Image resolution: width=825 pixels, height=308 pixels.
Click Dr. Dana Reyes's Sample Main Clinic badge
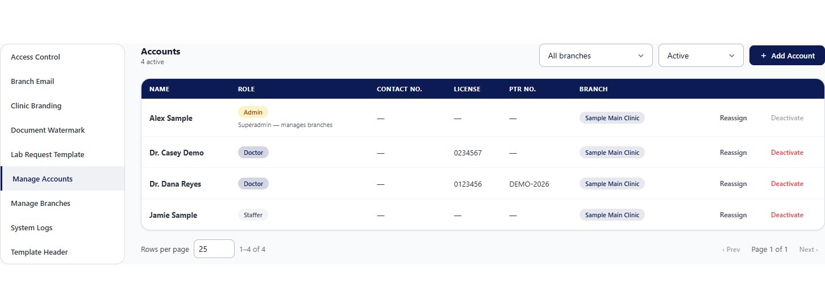point(612,183)
